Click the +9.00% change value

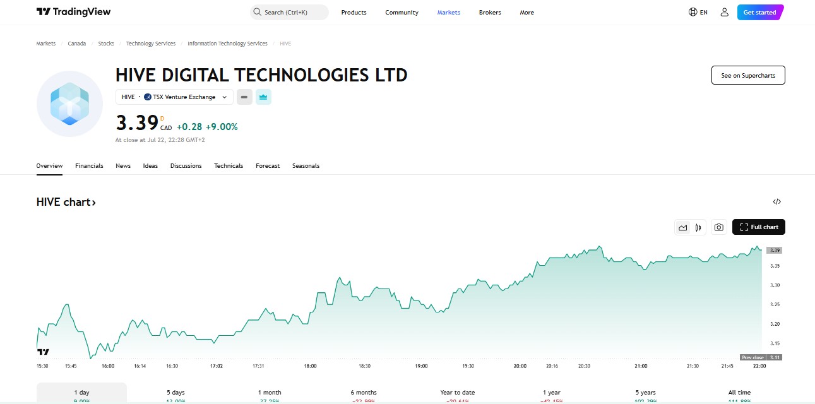point(222,127)
